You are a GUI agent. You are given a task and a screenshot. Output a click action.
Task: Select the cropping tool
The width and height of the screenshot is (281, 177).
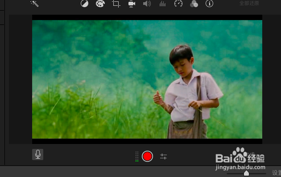tap(116, 4)
